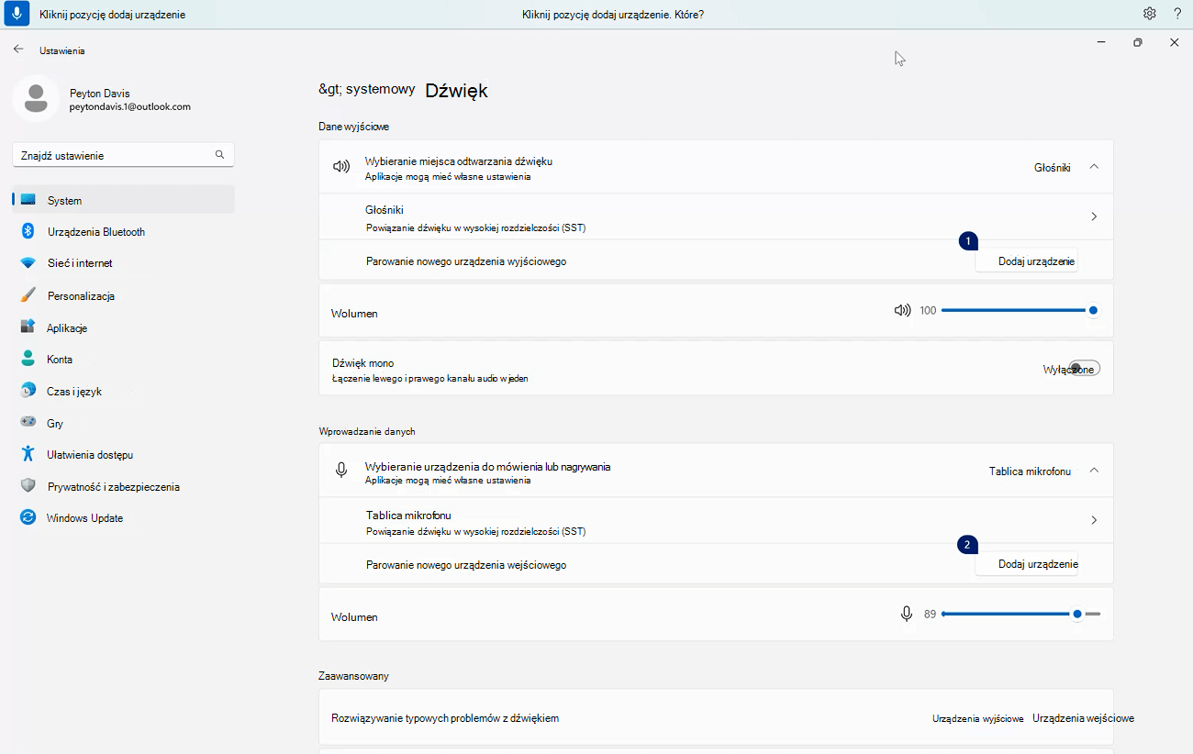Click the System monitor icon

pyautogui.click(x=28, y=200)
